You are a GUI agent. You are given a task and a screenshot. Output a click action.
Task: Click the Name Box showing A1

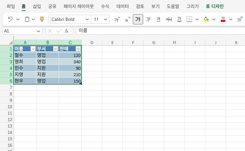click(20, 31)
